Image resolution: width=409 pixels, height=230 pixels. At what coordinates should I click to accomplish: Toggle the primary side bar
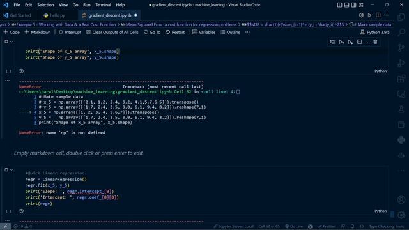click(339, 5)
